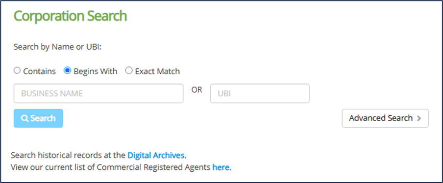Image resolution: width=443 pixels, height=183 pixels.
Task: Select the Begins With radio button
Action: [68, 71]
